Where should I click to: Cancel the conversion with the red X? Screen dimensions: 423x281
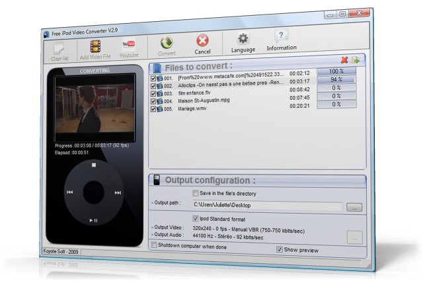(x=202, y=40)
